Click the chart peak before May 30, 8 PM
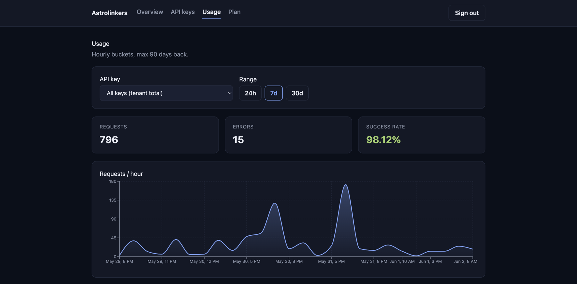This screenshot has height=284, width=577. click(x=275, y=203)
